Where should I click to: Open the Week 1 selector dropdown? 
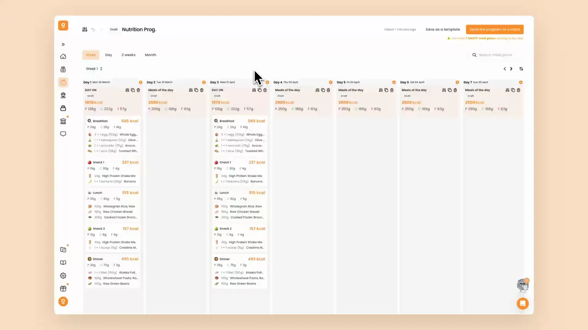point(94,69)
